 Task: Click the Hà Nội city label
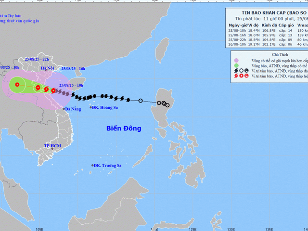tap(48, 69)
